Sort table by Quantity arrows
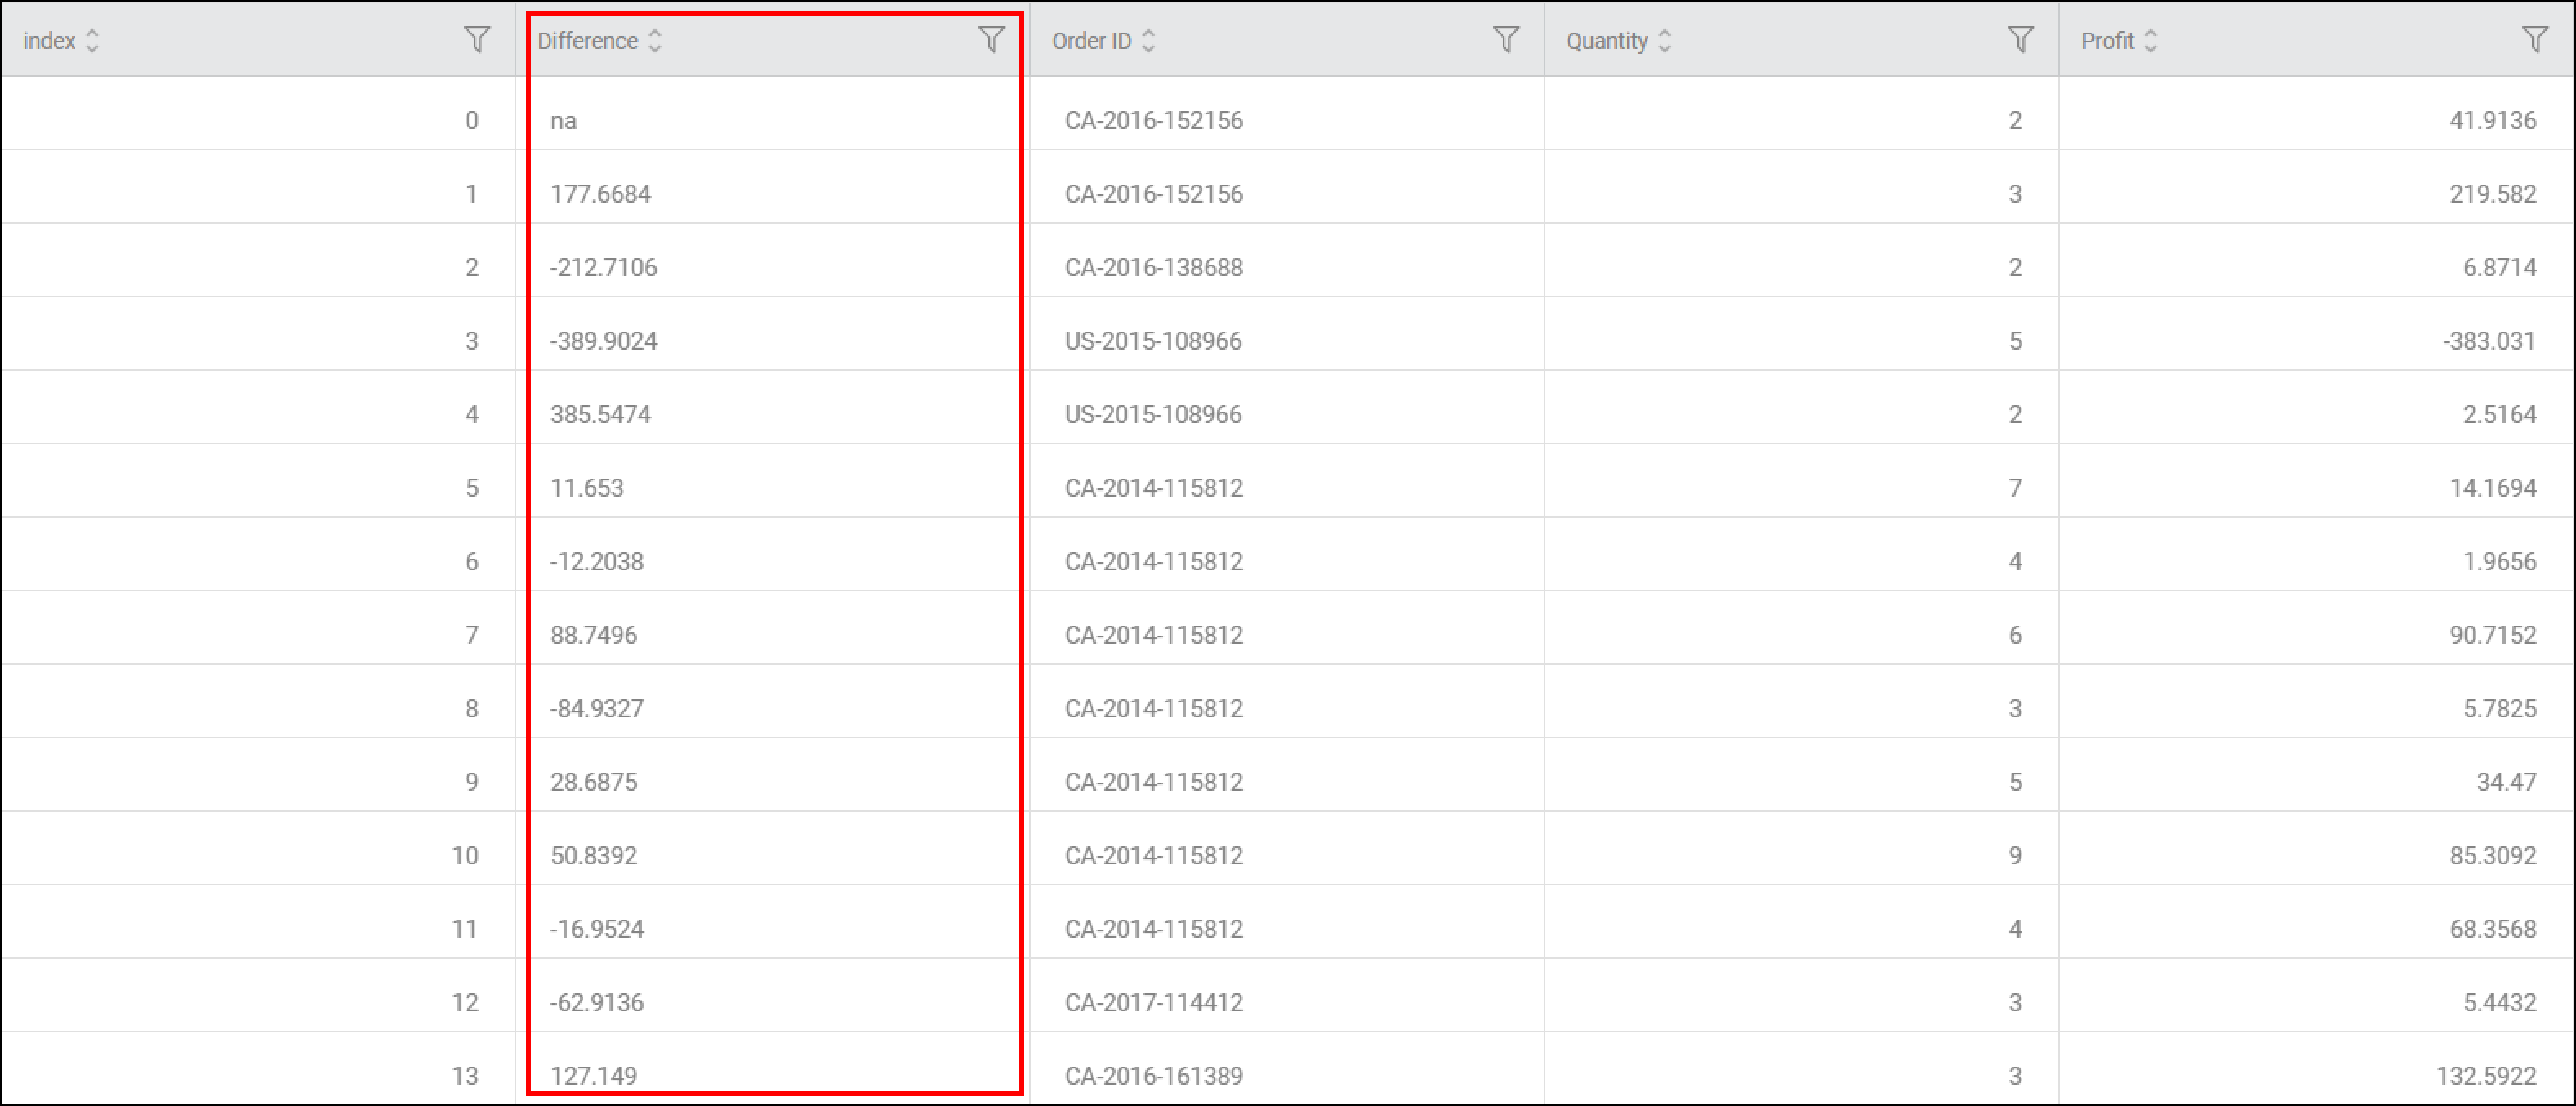This screenshot has width=2576, height=1106. (x=1665, y=41)
